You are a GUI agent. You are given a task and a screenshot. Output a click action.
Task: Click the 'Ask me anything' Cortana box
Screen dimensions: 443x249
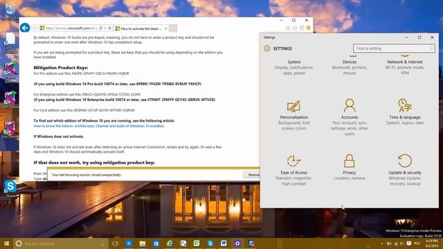pyautogui.click(x=61, y=243)
